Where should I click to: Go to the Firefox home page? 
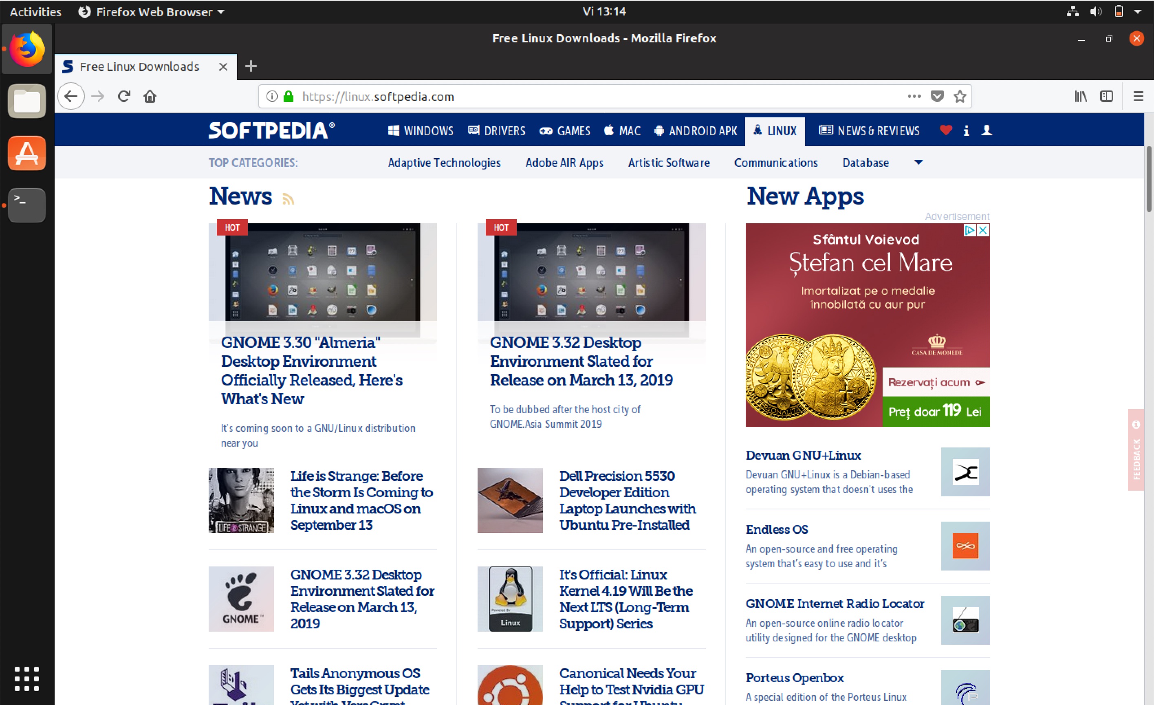pyautogui.click(x=150, y=96)
